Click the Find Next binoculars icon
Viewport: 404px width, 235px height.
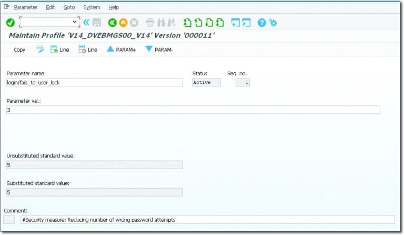pos(171,23)
